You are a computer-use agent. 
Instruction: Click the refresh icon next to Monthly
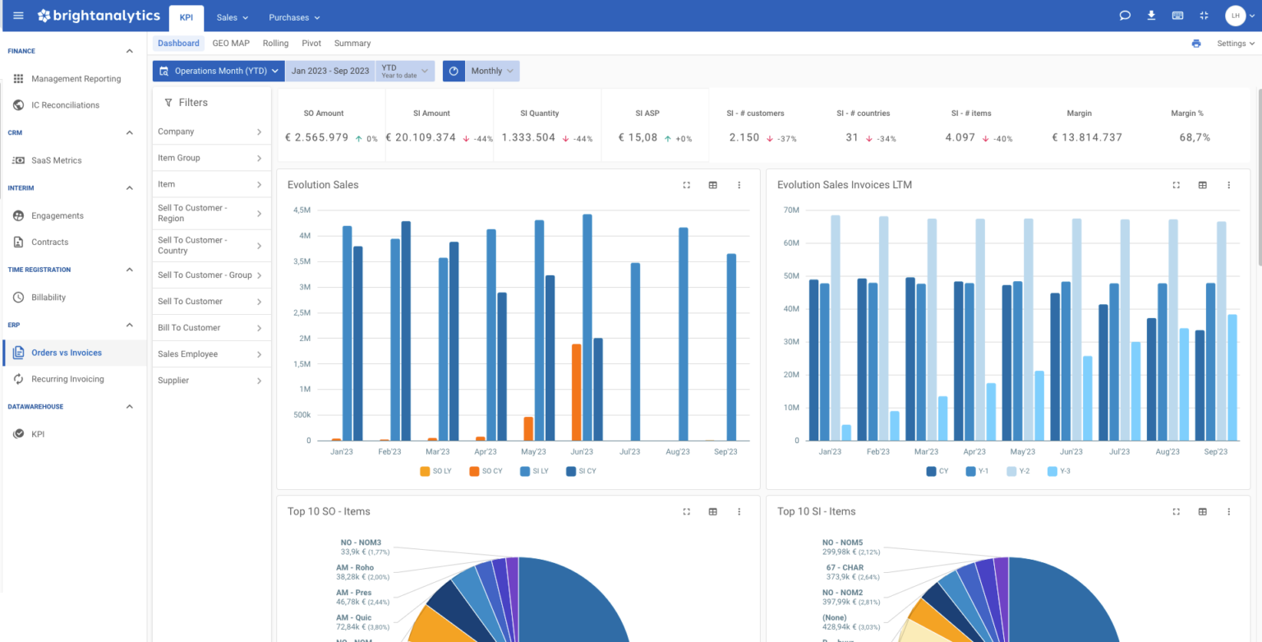454,71
